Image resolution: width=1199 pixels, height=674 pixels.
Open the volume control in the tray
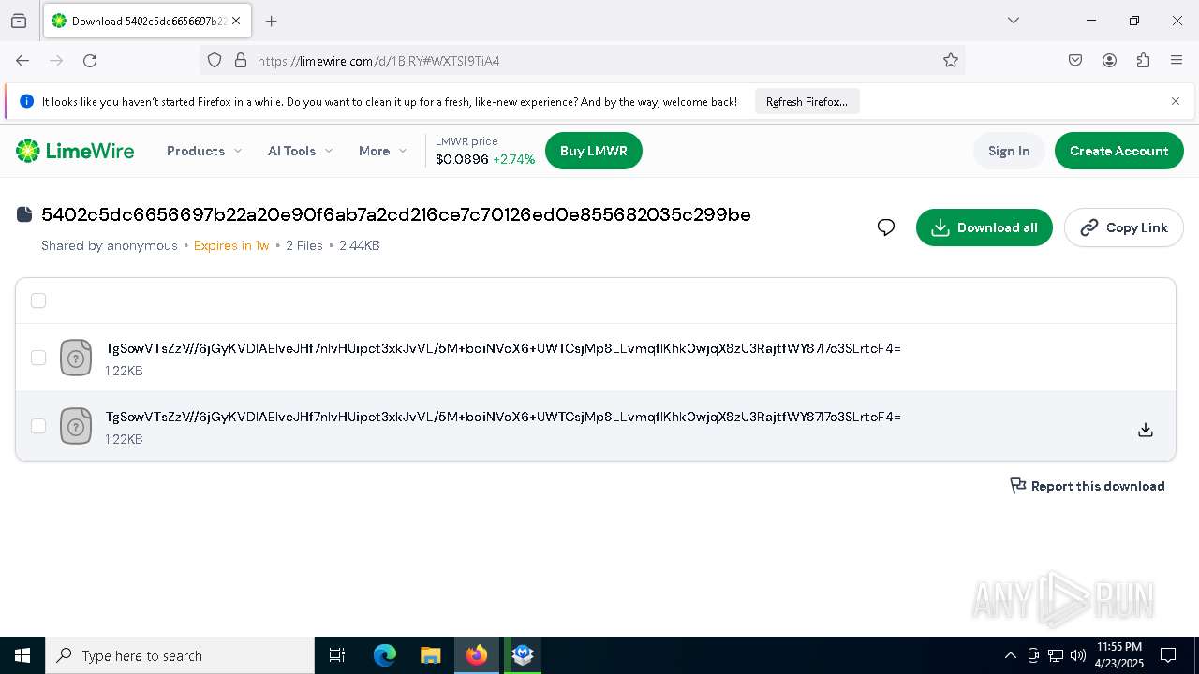click(x=1077, y=655)
